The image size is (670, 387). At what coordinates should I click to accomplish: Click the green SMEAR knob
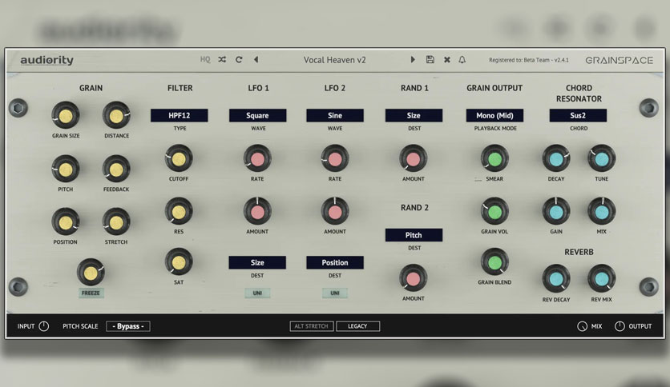click(x=494, y=158)
